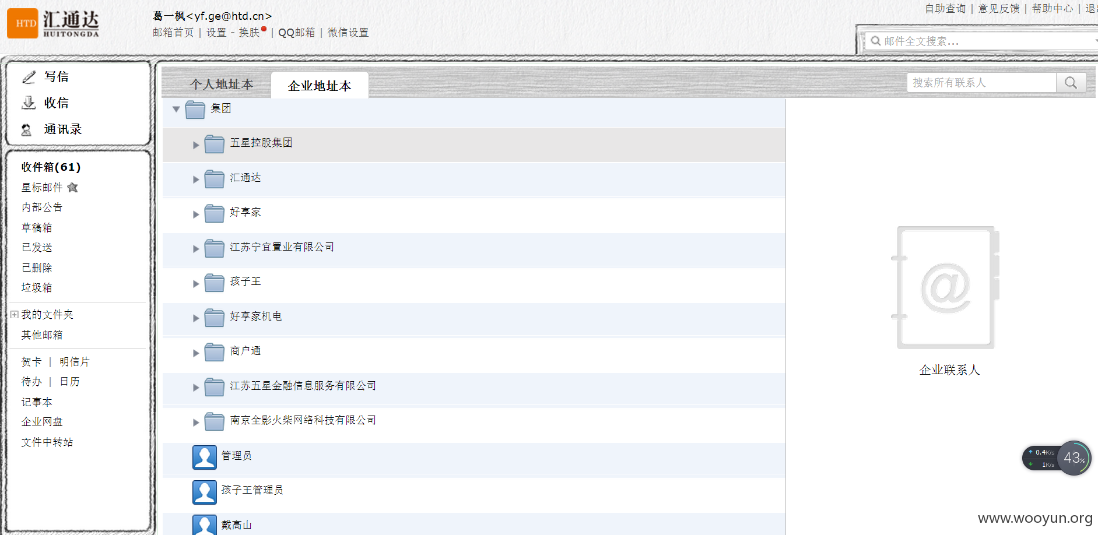Switch to 个人地址本 tab
Image resolution: width=1098 pixels, height=535 pixels.
point(222,85)
